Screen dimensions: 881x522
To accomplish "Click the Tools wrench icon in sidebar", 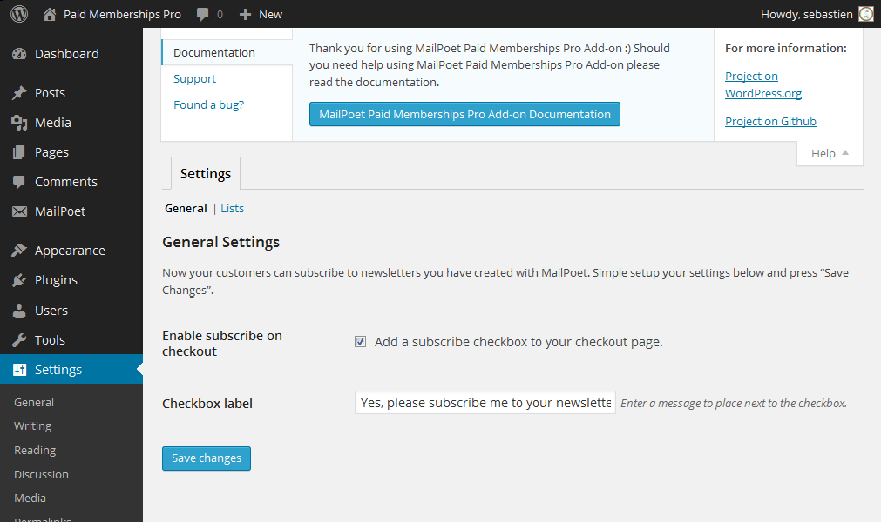I will click(19, 340).
